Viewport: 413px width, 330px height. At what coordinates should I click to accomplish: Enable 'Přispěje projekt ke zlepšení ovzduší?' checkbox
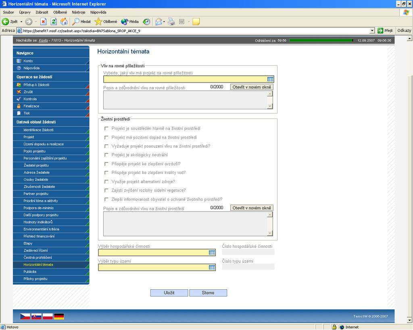(106, 164)
